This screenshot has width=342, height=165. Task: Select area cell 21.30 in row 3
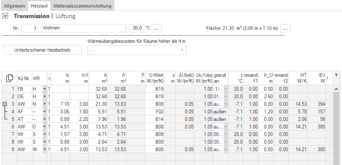98,104
